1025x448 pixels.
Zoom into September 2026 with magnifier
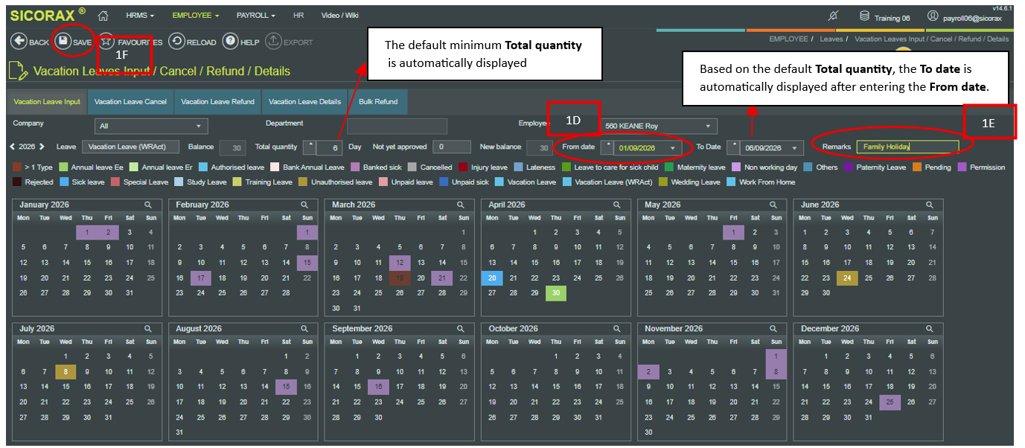[460, 329]
